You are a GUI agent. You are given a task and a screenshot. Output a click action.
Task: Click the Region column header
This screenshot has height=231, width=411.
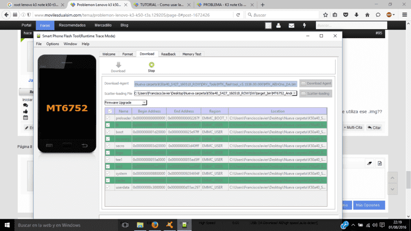(x=215, y=111)
